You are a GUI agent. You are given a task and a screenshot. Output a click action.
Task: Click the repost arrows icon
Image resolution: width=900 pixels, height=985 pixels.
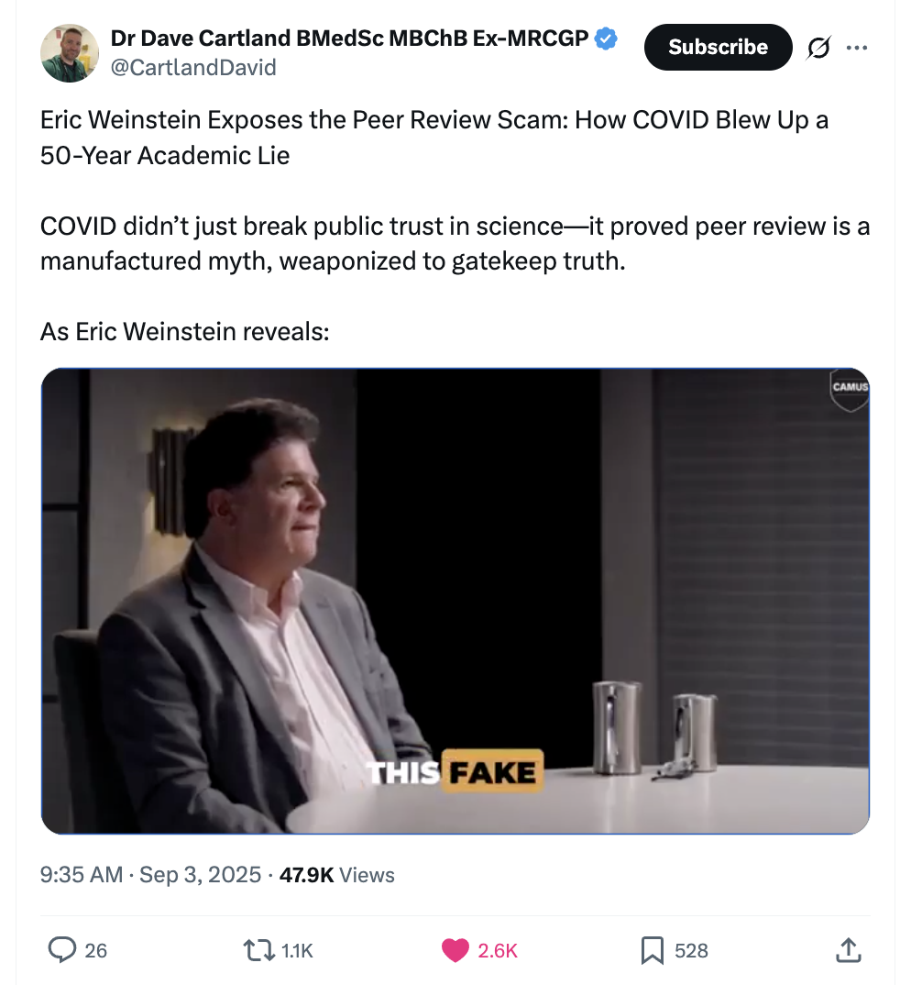[258, 950]
